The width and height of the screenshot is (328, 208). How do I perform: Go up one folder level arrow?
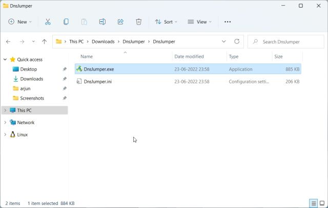click(44, 41)
